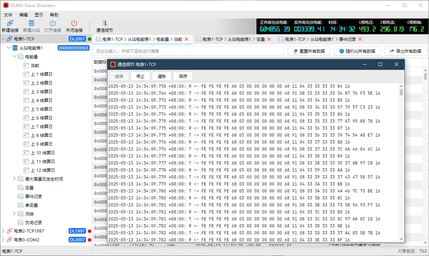Expand the 冻结 tree node
This screenshot has width=429, height=256.
click(x=14, y=213)
